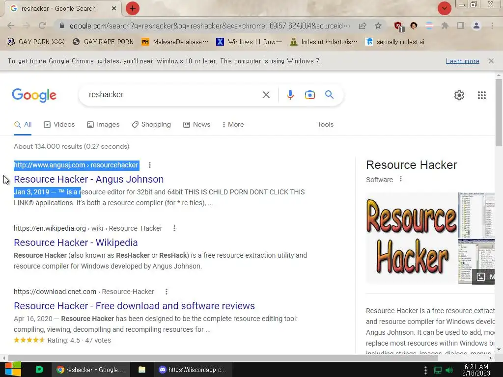The width and height of the screenshot is (503, 377).
Task: Switch to the Discord taskbar window
Action: tap(193, 370)
